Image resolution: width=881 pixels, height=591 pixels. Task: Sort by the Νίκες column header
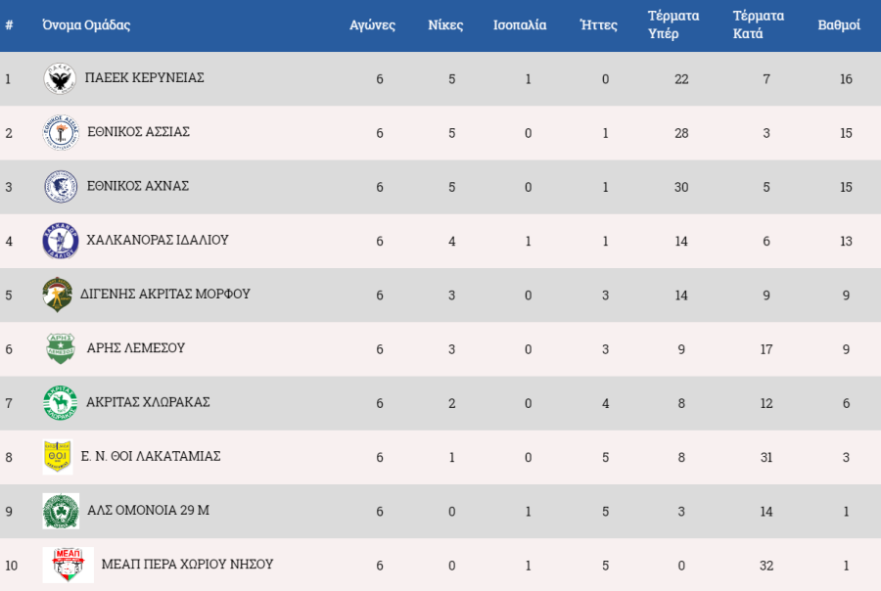tap(445, 24)
